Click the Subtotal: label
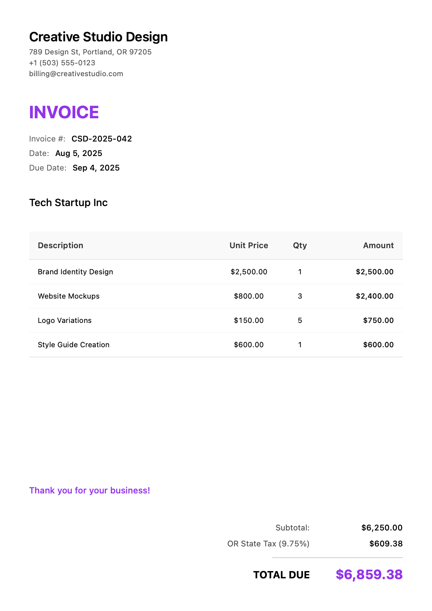The image size is (432, 611). [x=293, y=528]
